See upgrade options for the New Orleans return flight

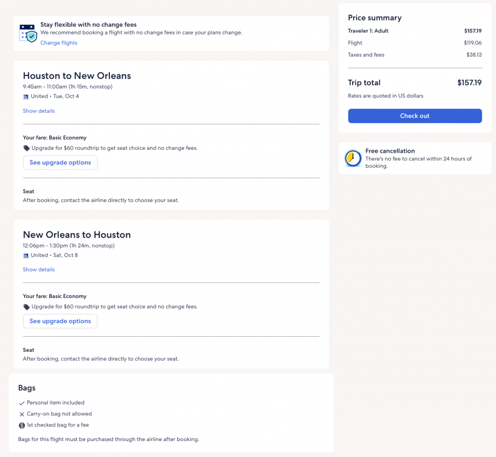(x=60, y=321)
